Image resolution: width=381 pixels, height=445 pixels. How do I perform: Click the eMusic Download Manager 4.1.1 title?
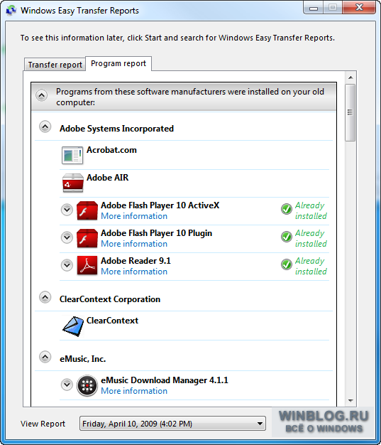tap(165, 380)
